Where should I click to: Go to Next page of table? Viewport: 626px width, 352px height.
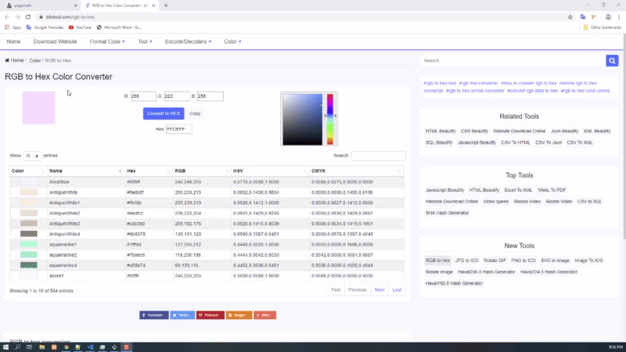click(380, 289)
